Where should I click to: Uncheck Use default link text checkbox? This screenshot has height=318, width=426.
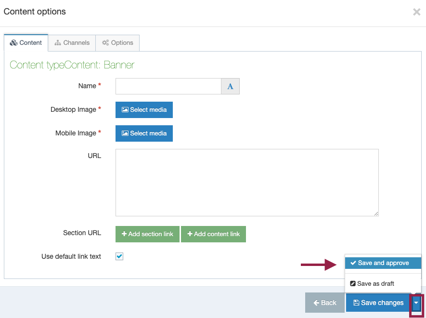point(119,256)
